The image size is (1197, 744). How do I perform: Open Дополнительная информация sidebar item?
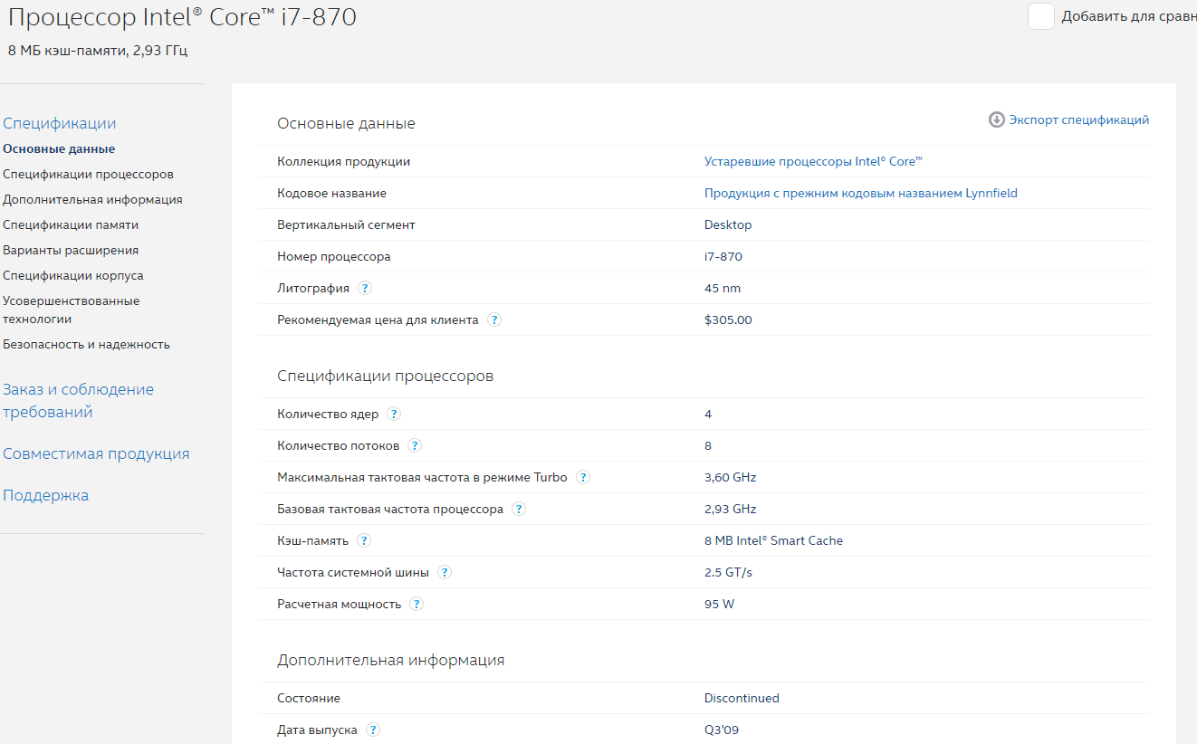click(x=92, y=199)
